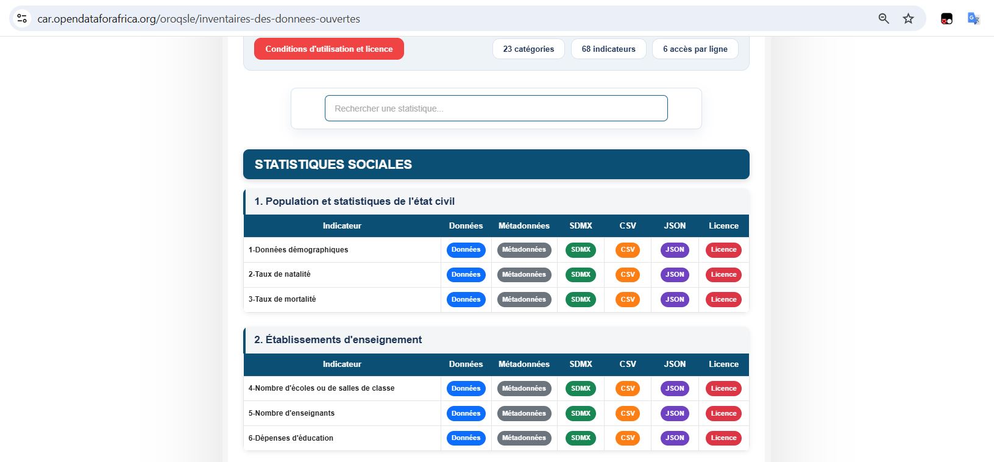Open SDMX for Données démographiques
The image size is (994, 462).
click(581, 250)
